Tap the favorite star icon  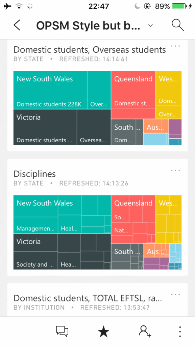click(x=103, y=332)
